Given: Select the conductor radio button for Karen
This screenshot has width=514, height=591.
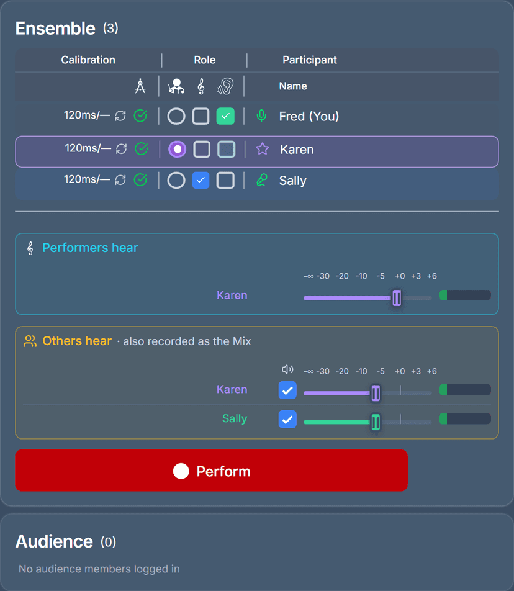Looking at the screenshot, I should click(177, 149).
